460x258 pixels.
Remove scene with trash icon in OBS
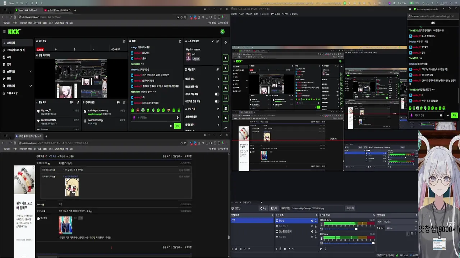point(236,249)
